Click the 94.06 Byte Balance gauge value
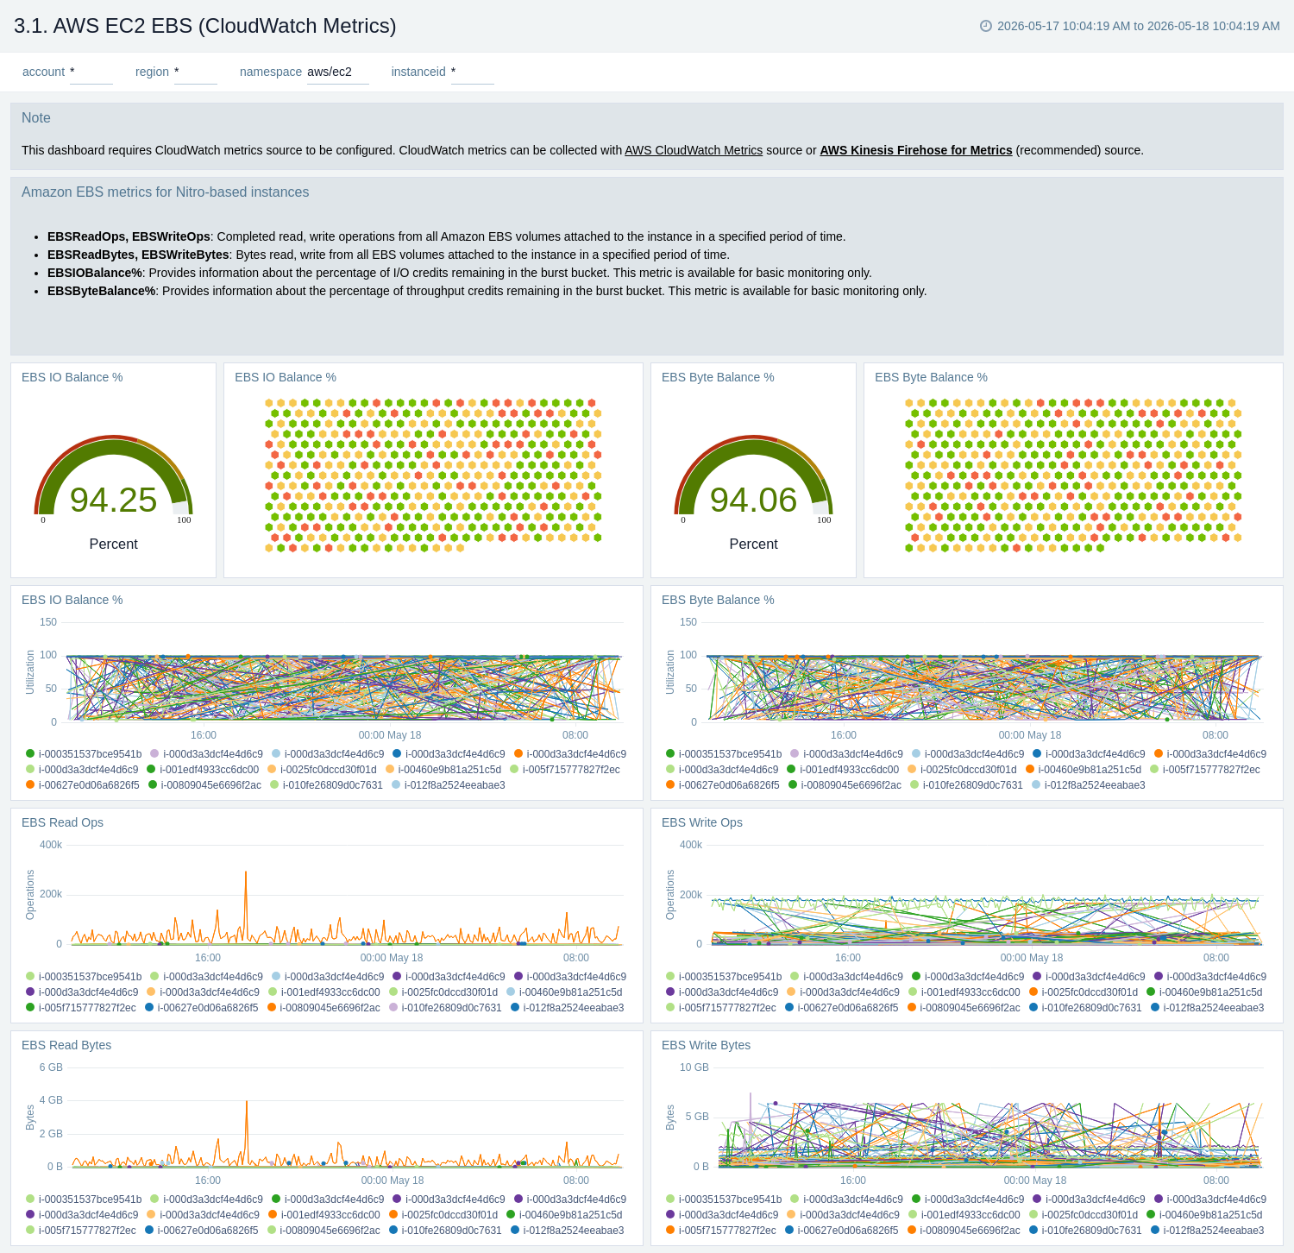This screenshot has height=1253, width=1294. coord(753,500)
